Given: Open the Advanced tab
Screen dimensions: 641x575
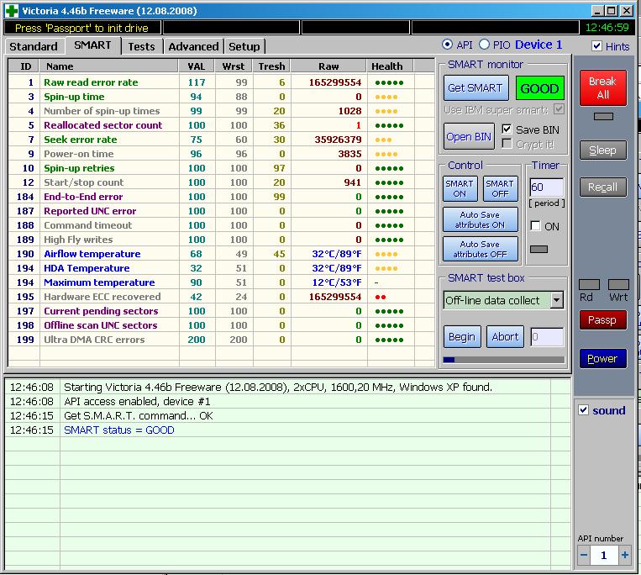Looking at the screenshot, I should coord(193,46).
